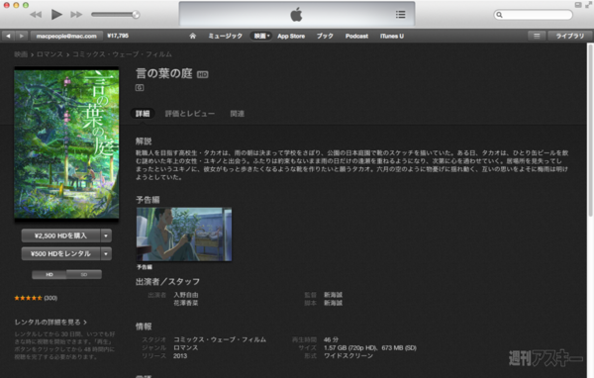The width and height of the screenshot is (594, 378).
Task: Open コミックス・ウェーブ・フィルム breadcrumb
Action: pyautogui.click(x=122, y=54)
